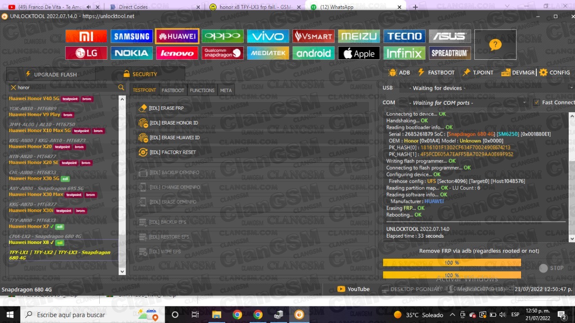Select the Apple brand icon

[359, 53]
